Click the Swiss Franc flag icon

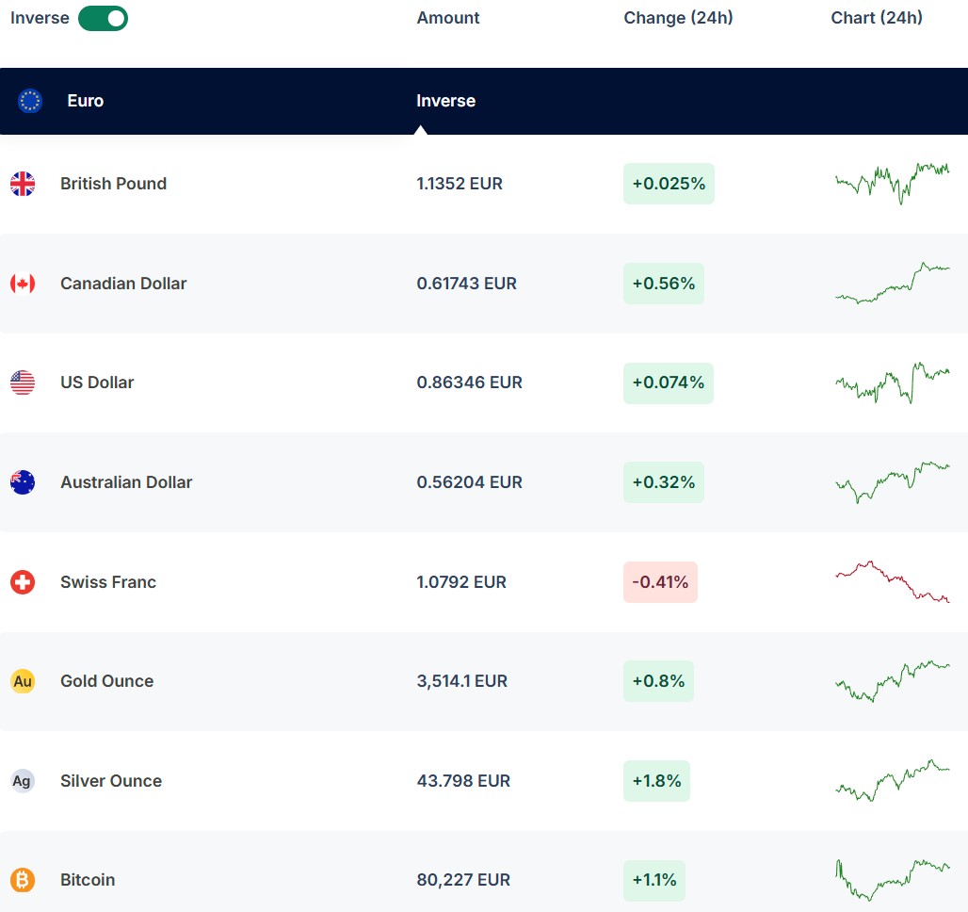23,582
